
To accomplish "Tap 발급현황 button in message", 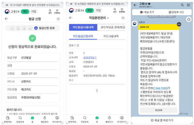I will coord(159,110).
